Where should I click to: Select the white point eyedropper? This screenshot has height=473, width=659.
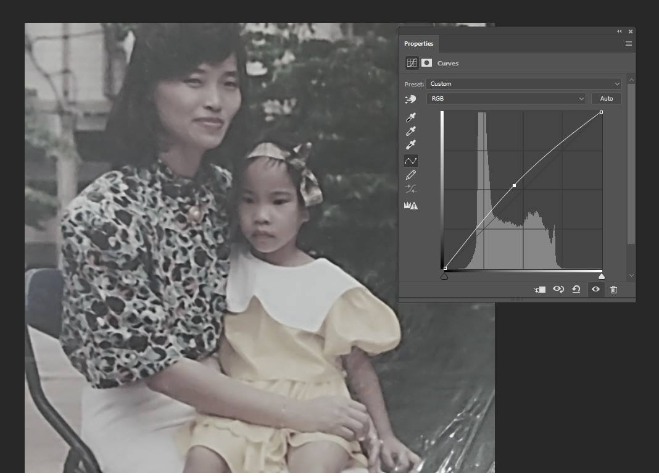(410, 145)
